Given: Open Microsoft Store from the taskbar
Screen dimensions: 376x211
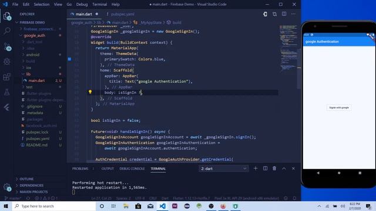Looking at the screenshot, I should click(x=138, y=206).
